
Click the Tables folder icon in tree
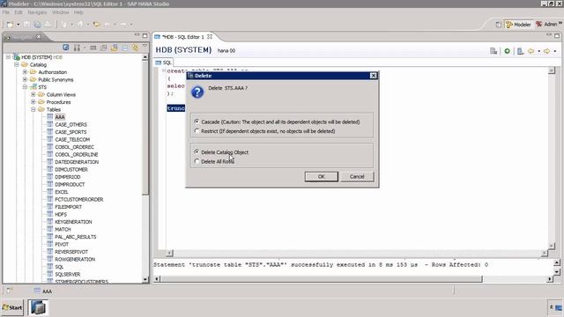tap(41, 109)
